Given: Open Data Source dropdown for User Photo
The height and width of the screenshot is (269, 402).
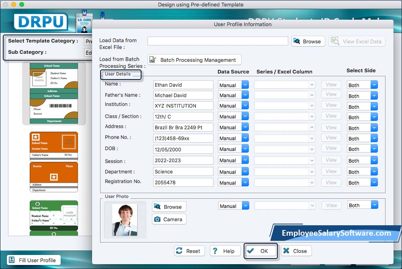Looking at the screenshot, I should [234, 206].
